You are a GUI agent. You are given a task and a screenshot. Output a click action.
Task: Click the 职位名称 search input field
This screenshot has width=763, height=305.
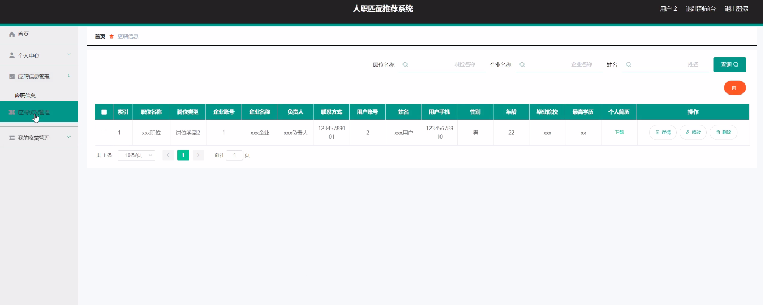point(442,64)
